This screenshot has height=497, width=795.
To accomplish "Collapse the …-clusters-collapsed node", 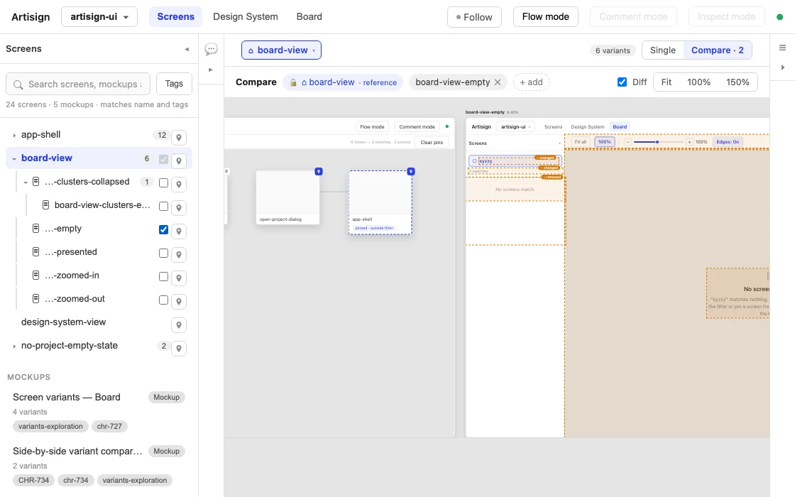I will (26, 182).
